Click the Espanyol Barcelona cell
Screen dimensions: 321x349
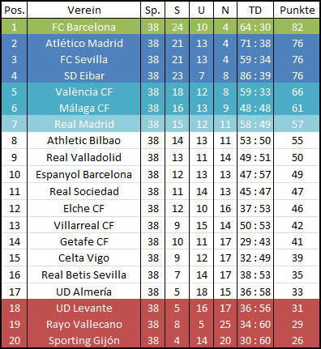pyautogui.click(x=83, y=175)
